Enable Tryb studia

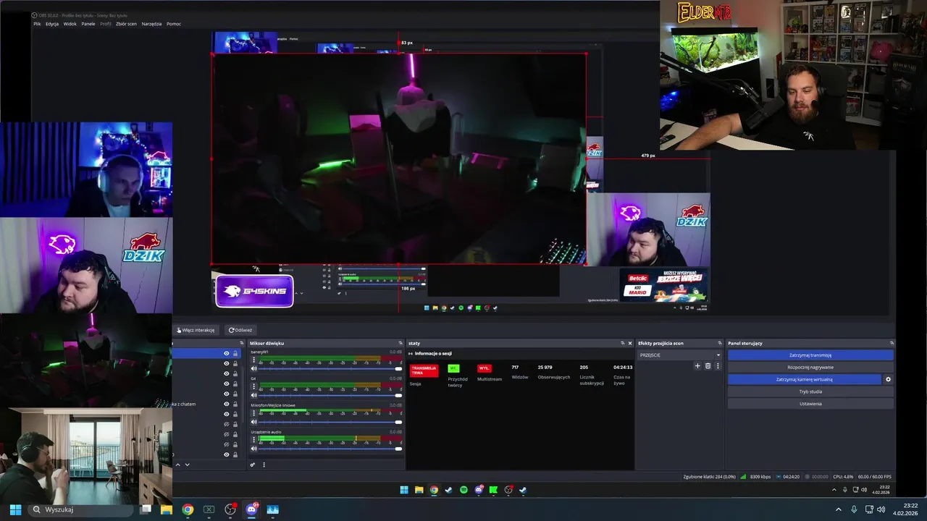(x=810, y=391)
